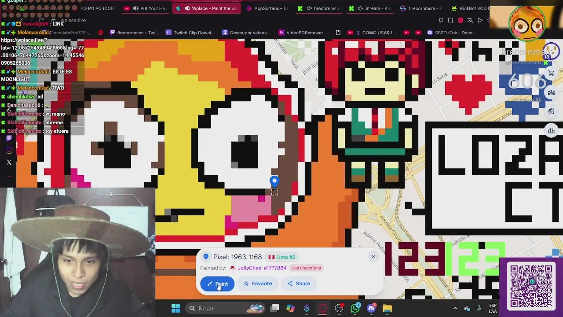The width and height of the screenshot is (563, 317).
Task: Open JollyChair #1777884 painter profile
Action: point(262,268)
